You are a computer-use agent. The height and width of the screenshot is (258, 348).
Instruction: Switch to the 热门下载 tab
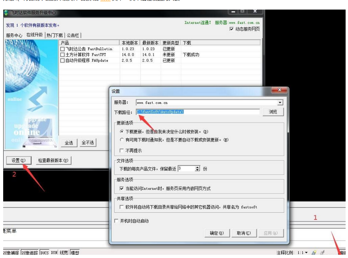pos(55,35)
